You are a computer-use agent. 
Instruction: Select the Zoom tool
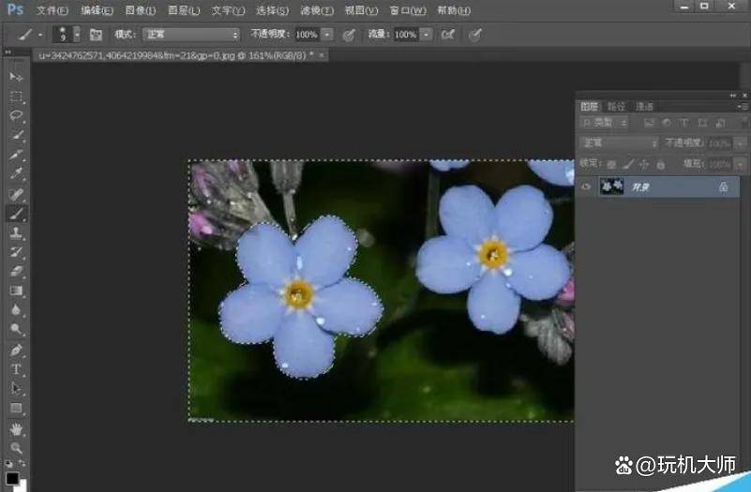click(16, 448)
